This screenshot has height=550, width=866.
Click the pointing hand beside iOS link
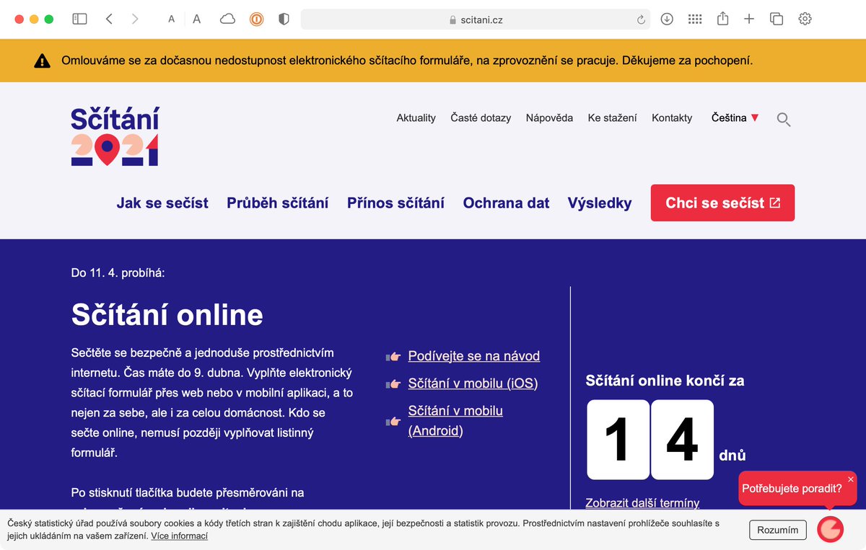pos(393,384)
